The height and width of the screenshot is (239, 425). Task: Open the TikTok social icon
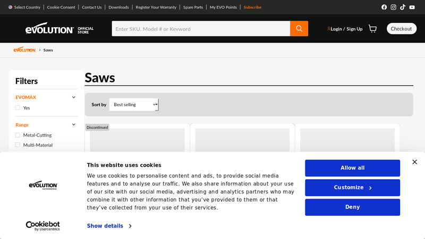point(403,7)
